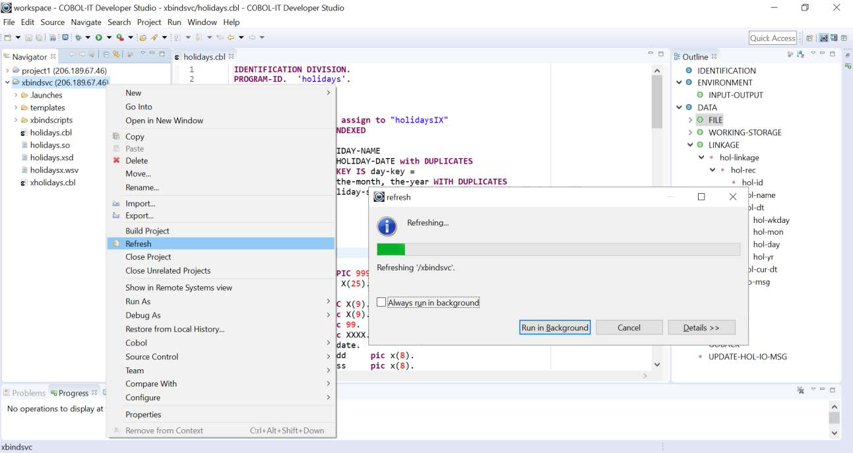Screen dimensions: 853x453
Task: Click the Quick Access search field
Action: pyautogui.click(x=773, y=38)
